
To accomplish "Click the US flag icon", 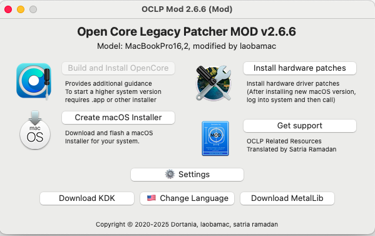I will (x=152, y=198).
